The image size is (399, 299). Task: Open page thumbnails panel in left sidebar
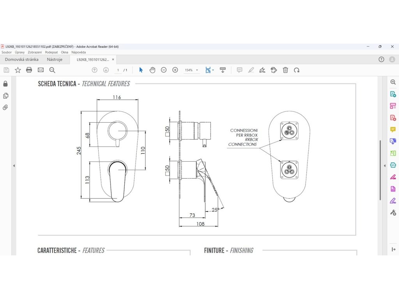point(5,96)
